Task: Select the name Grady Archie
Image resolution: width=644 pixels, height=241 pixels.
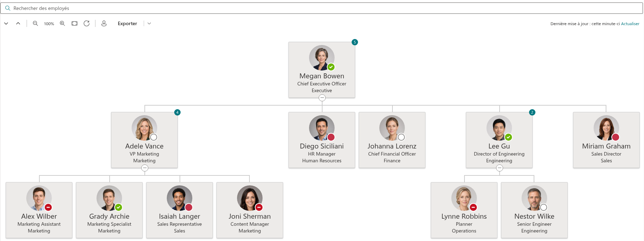Action: (109, 216)
